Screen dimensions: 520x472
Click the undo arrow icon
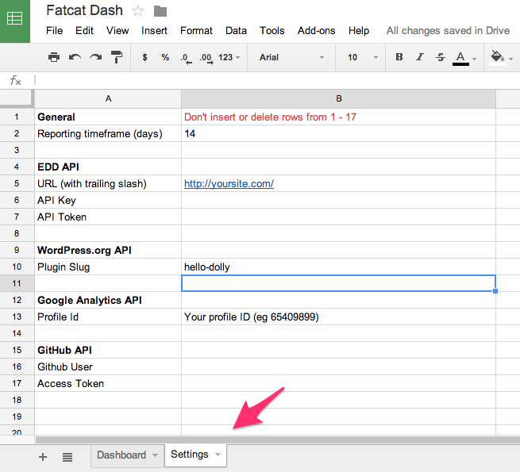pos(75,57)
